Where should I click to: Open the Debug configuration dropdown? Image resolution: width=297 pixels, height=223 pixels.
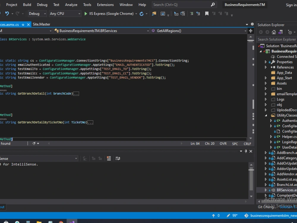tap(37, 14)
